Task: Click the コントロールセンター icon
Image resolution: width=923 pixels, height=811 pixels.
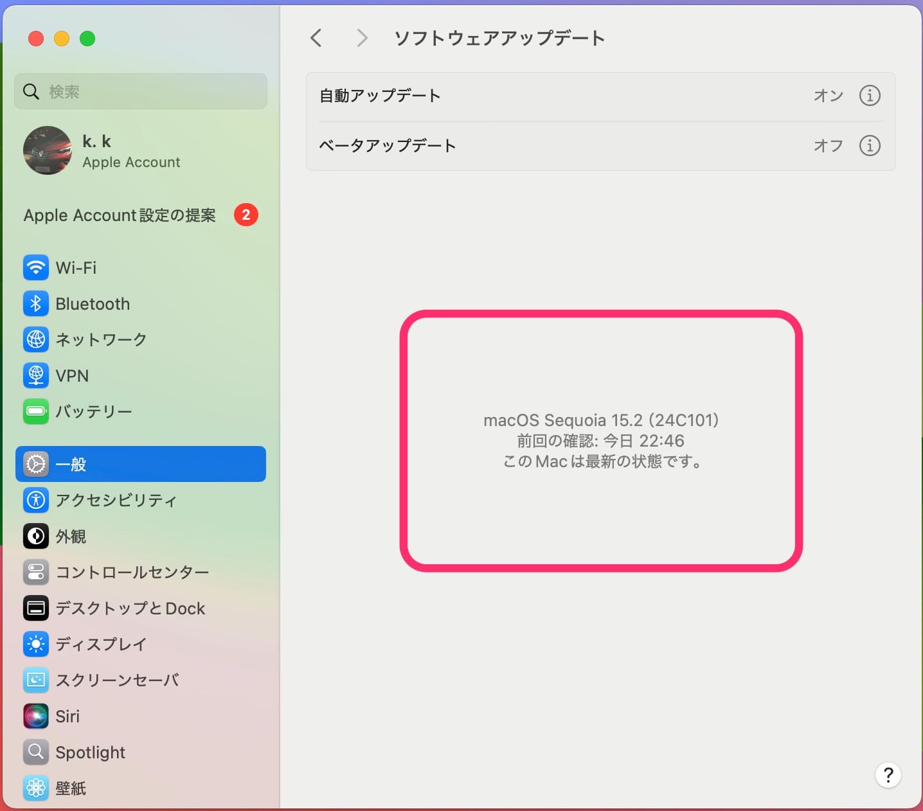Action: tap(36, 572)
